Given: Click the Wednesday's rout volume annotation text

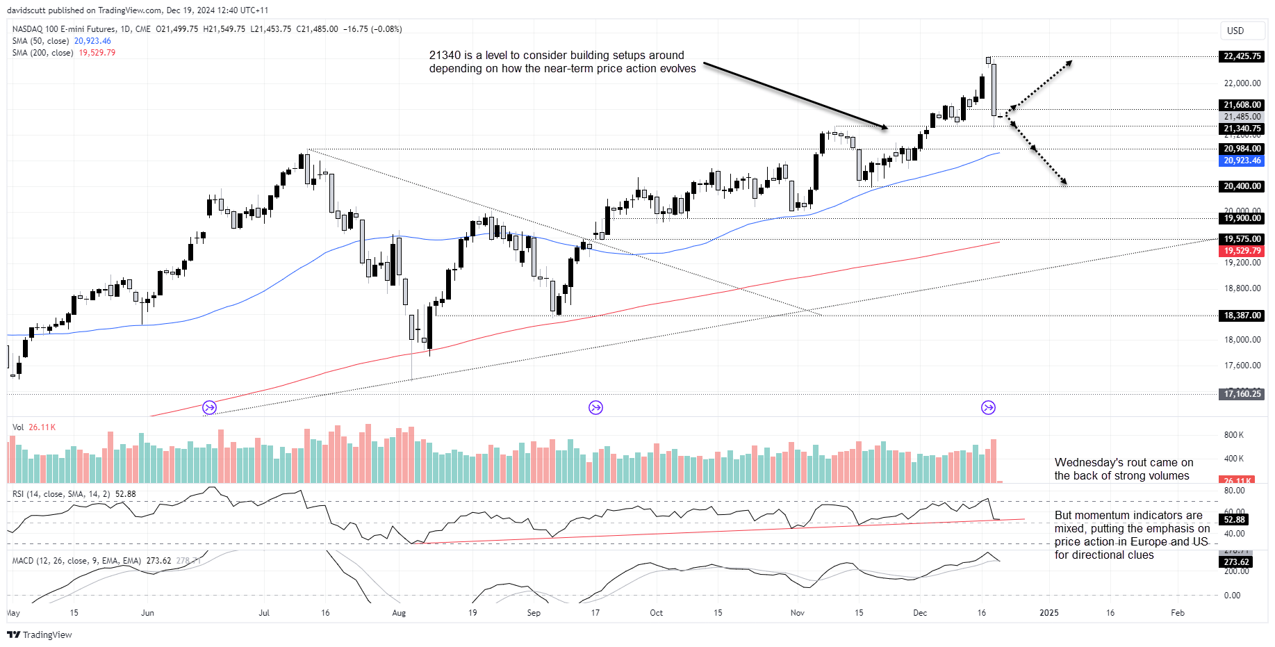Looking at the screenshot, I should pyautogui.click(x=1124, y=469).
